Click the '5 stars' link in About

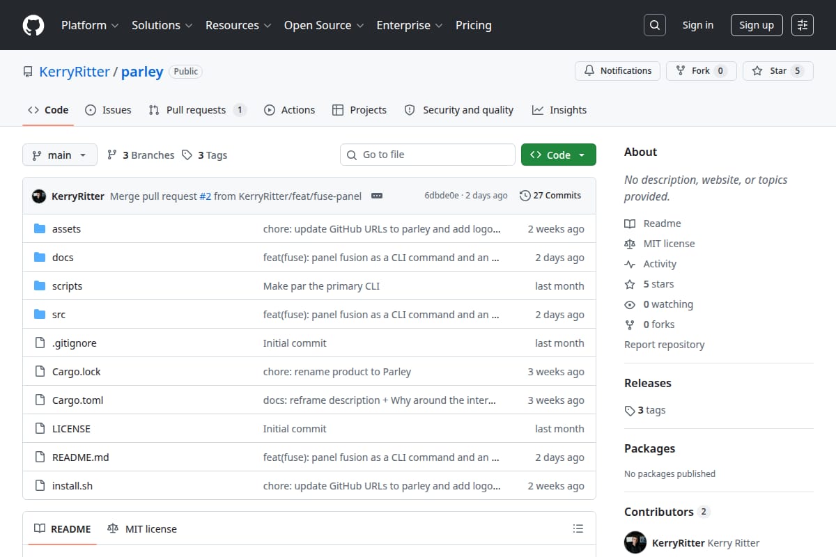click(658, 284)
